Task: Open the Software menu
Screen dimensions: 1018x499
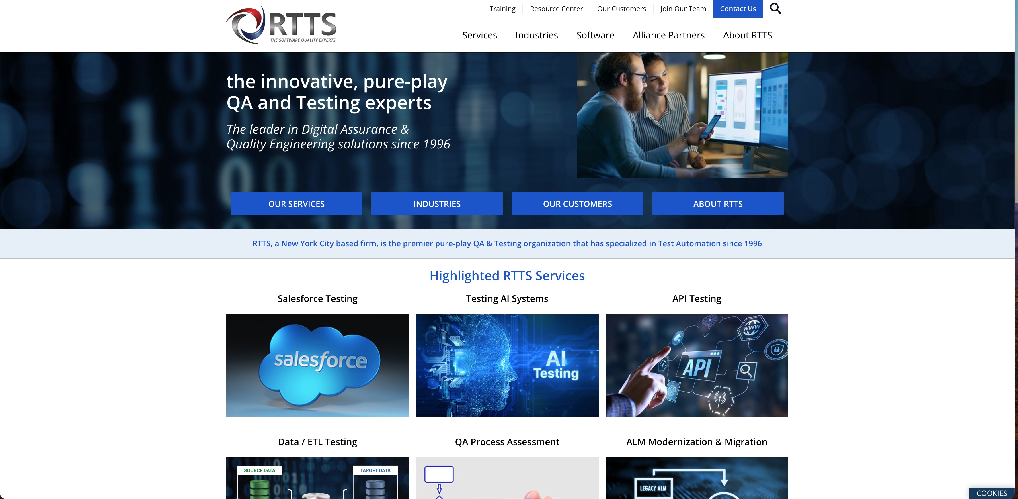Action: click(595, 35)
